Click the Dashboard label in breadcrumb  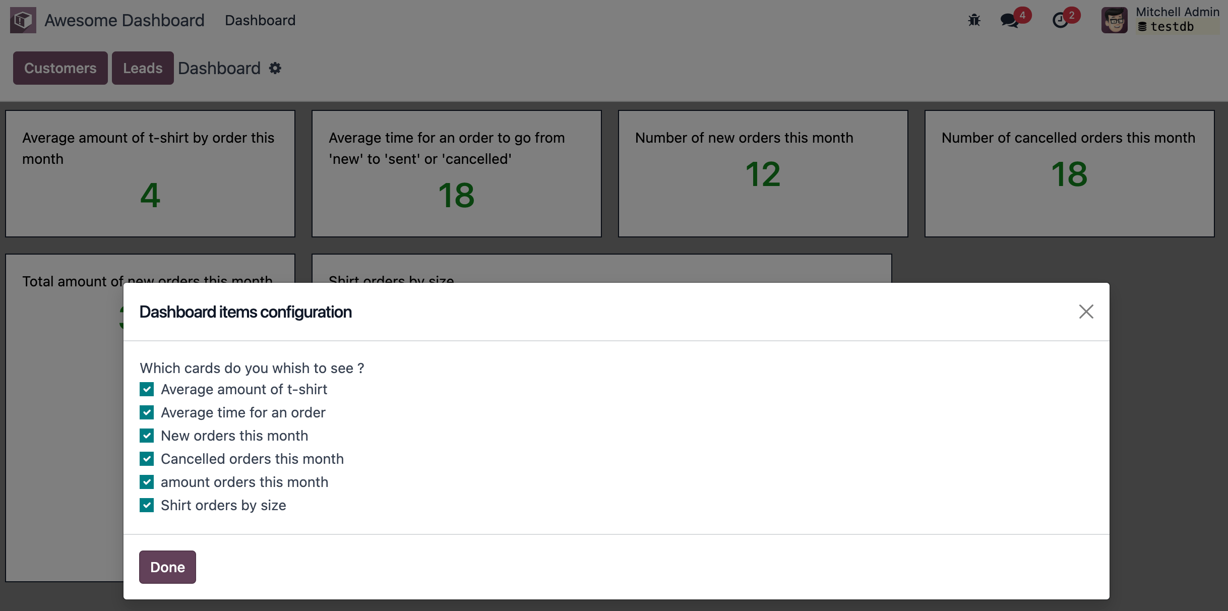pos(219,69)
